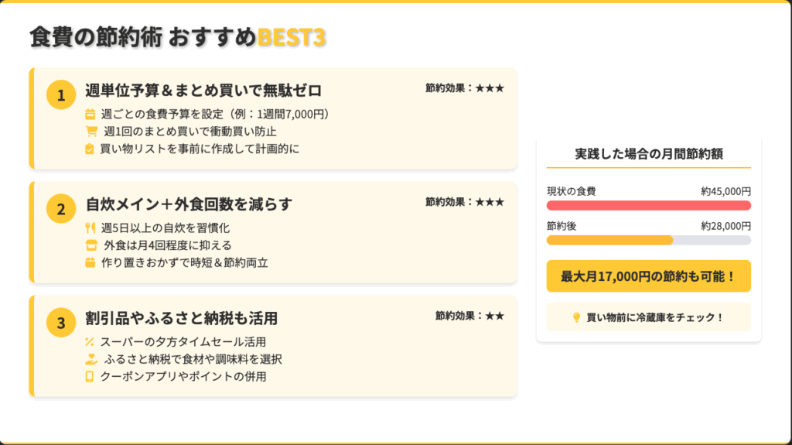Viewport: 792px width, 445px height.
Task: Click the calendar icon beside 作り置きおかず
Action: [x=90, y=262]
